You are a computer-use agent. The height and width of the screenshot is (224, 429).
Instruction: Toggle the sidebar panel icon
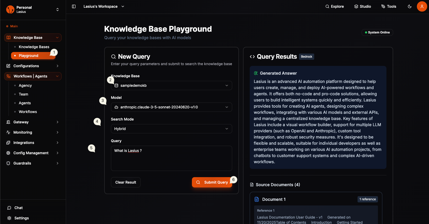tap(74, 6)
